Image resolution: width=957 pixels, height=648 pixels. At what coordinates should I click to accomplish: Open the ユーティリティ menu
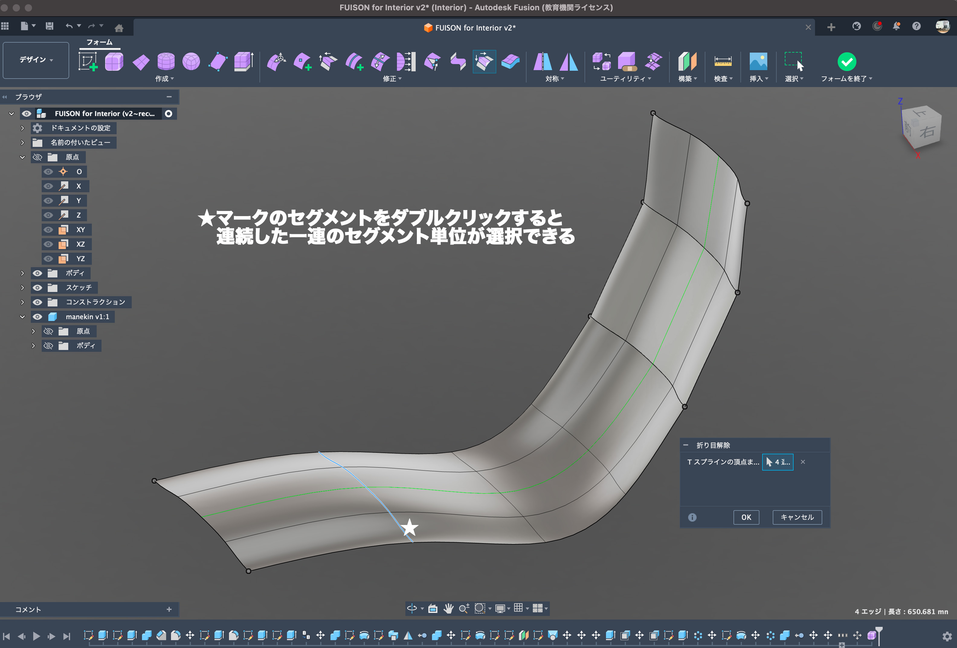click(x=625, y=79)
